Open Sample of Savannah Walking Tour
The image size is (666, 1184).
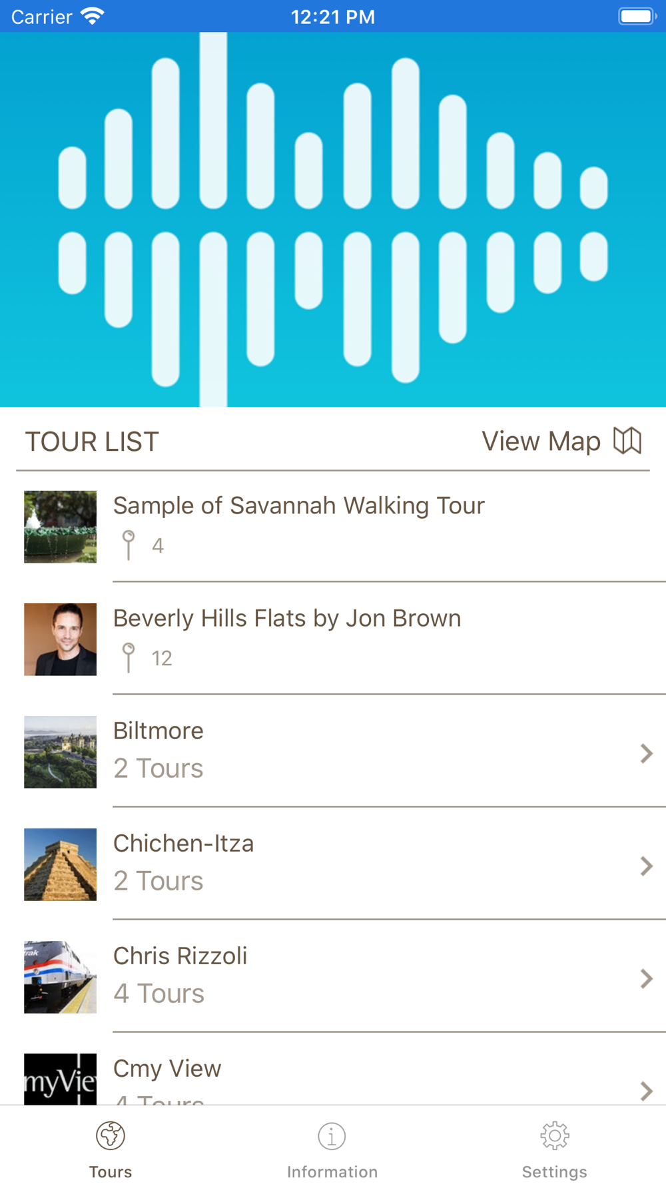pyautogui.click(x=298, y=505)
